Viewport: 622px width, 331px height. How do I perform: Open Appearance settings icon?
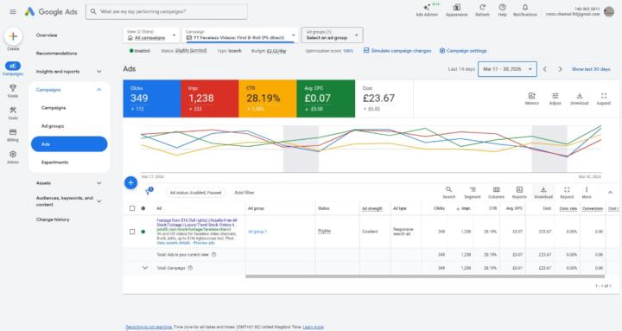457,8
